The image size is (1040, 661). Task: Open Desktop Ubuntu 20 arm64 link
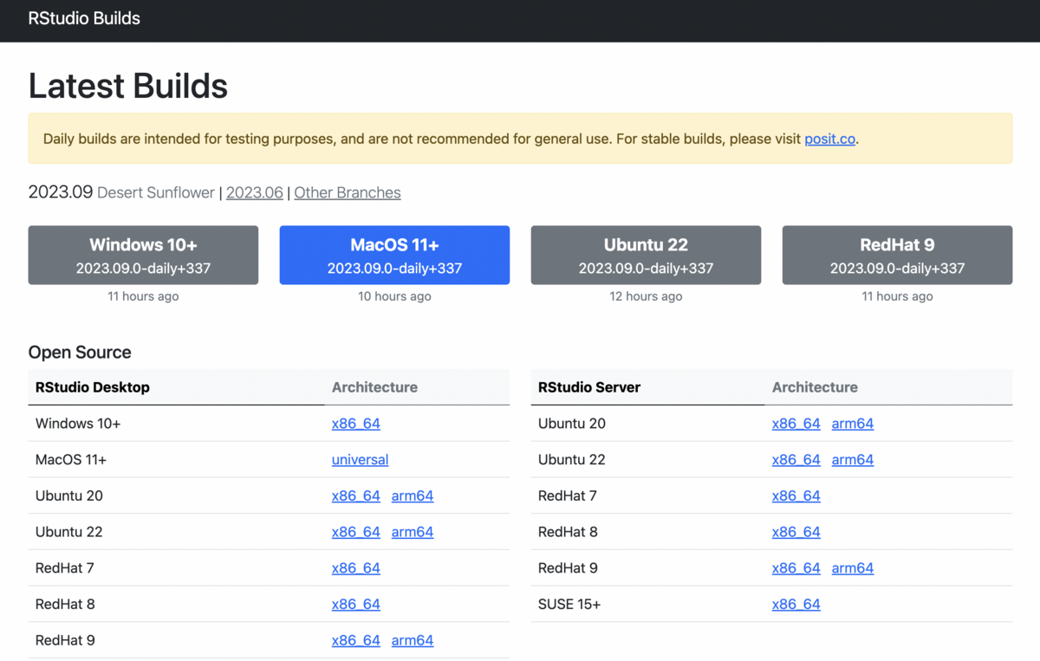[x=413, y=496]
